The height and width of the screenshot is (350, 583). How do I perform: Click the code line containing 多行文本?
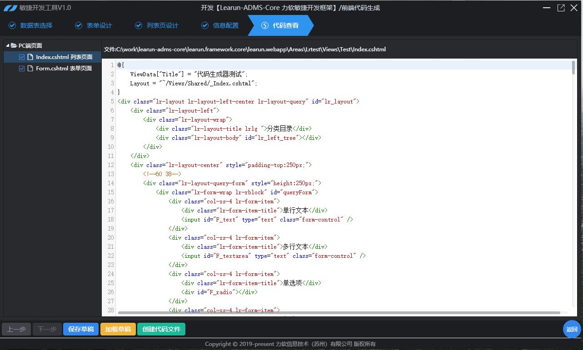[x=254, y=246]
